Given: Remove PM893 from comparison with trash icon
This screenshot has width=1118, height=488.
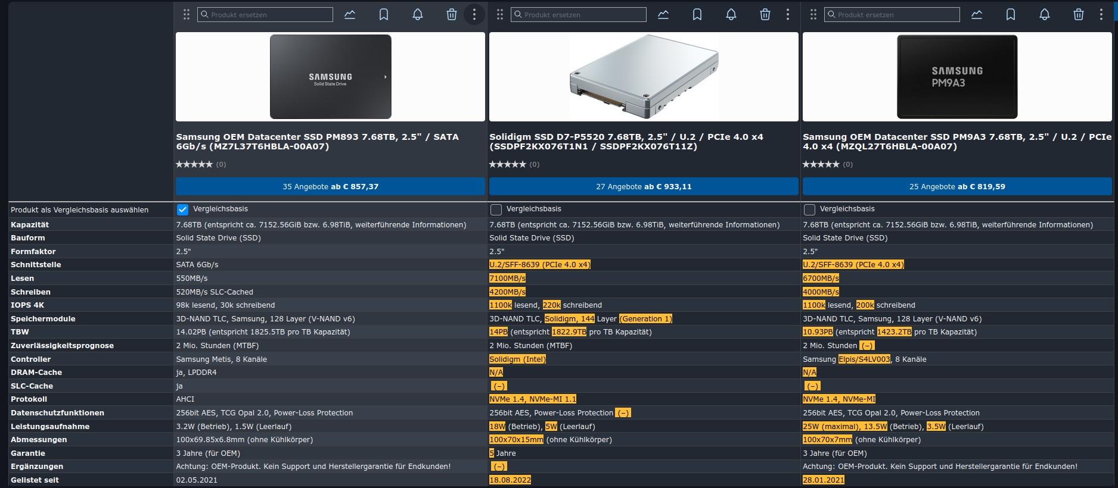Looking at the screenshot, I should point(452,14).
